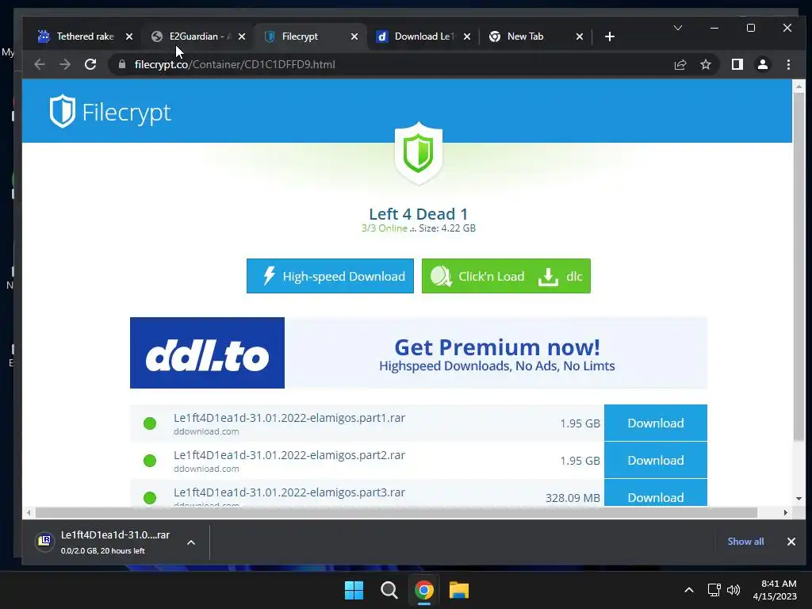This screenshot has width=812, height=609.
Task: Click the download item in downloads bar
Action: (115, 542)
